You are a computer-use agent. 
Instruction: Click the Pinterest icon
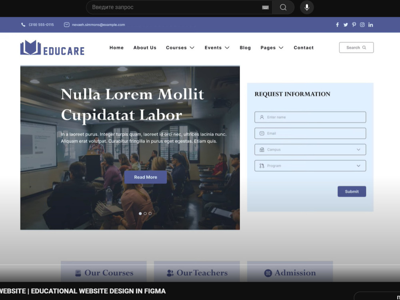click(354, 25)
